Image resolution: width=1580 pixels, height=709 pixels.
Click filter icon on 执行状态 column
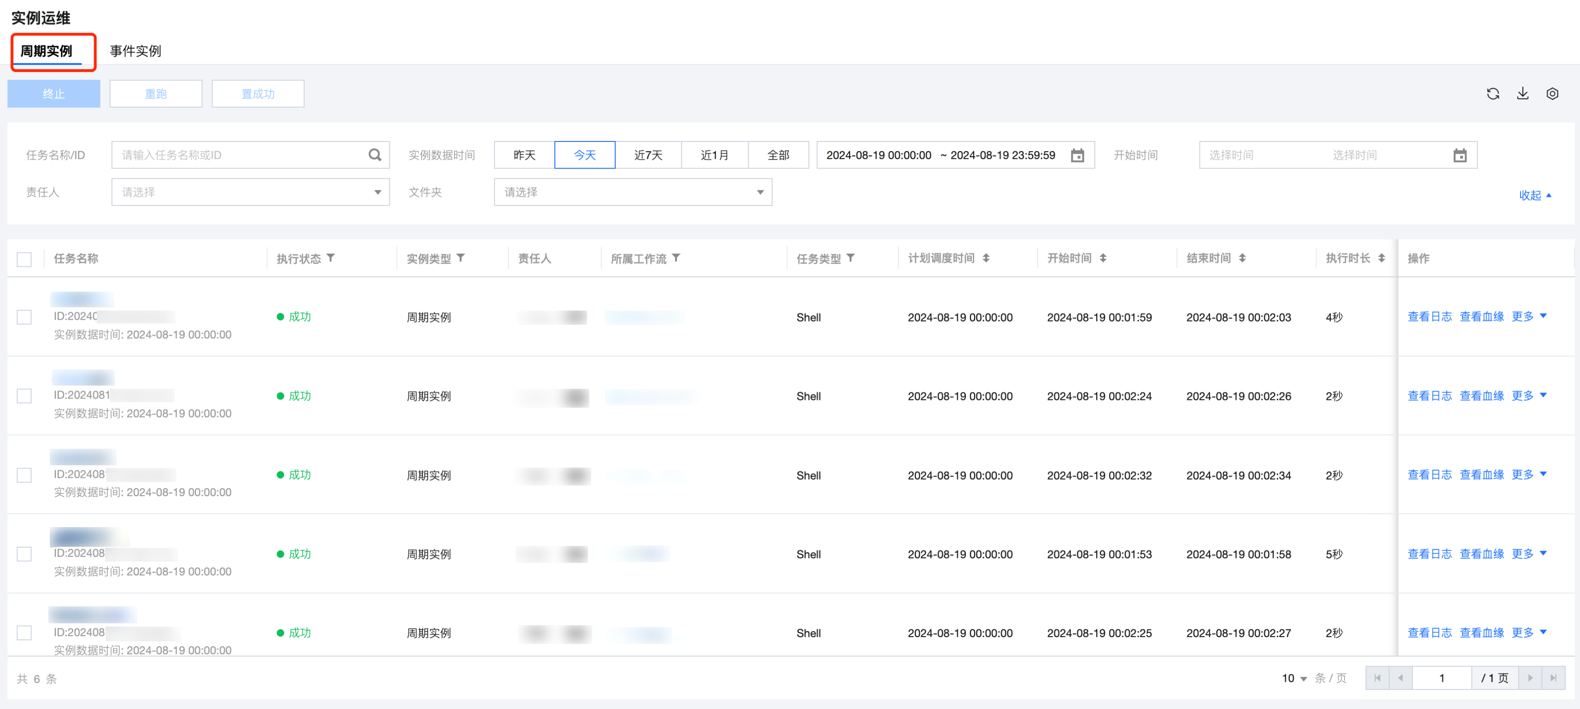point(330,258)
